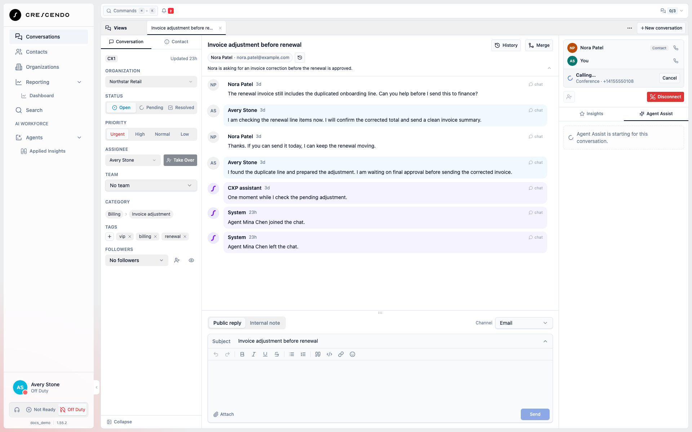
Task: Switch to the Insights tab
Action: (591, 114)
